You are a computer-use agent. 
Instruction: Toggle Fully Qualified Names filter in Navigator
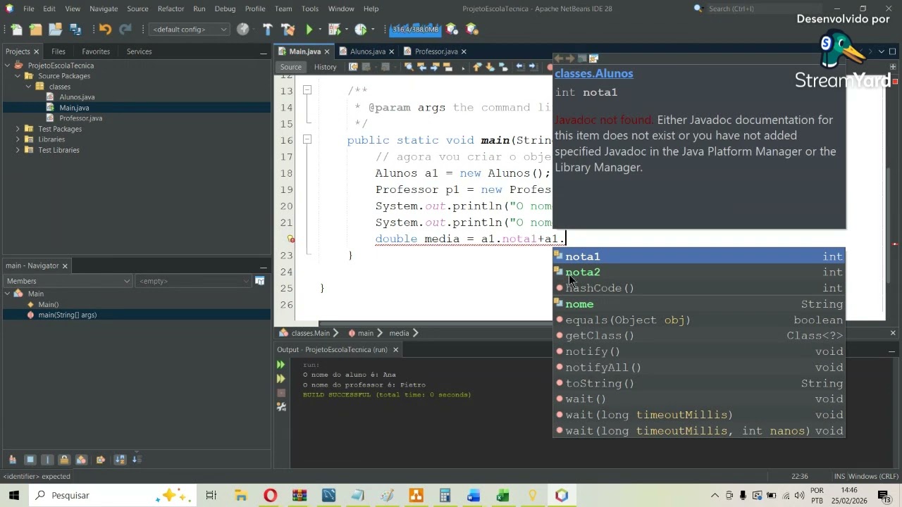click(101, 460)
